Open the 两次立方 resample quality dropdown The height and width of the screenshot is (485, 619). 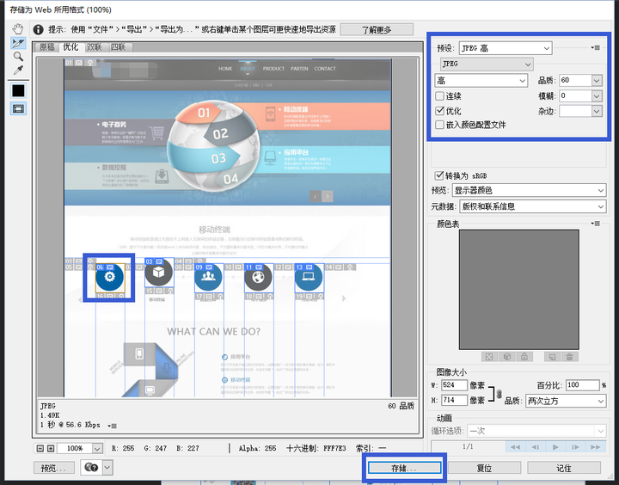pyautogui.click(x=566, y=401)
